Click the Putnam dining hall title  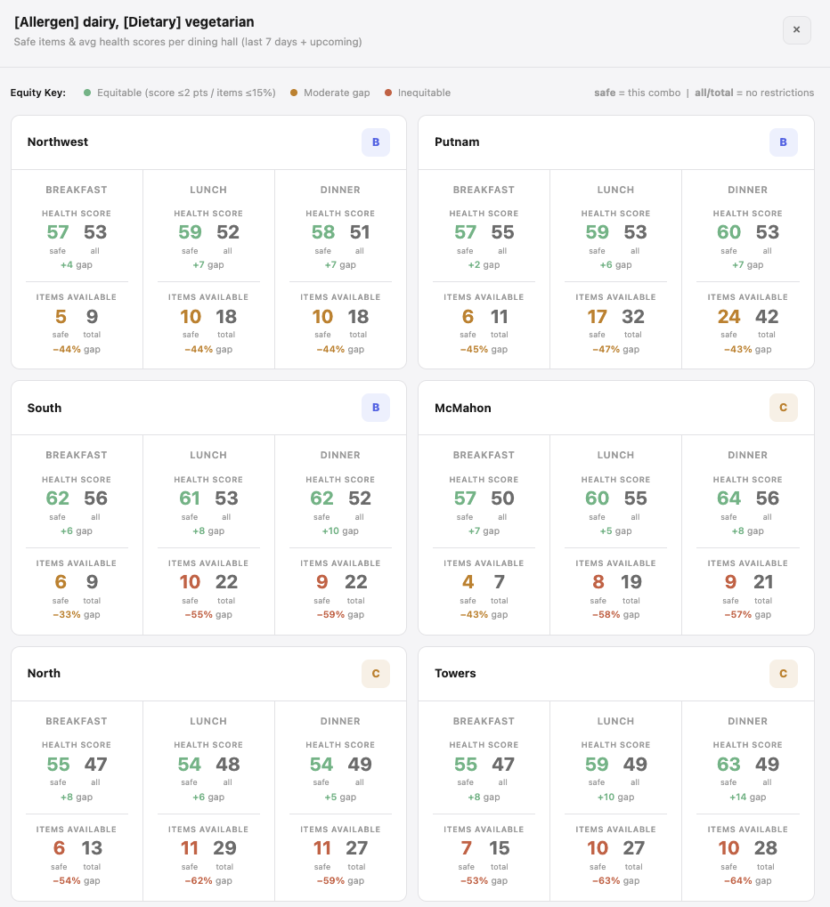pos(457,142)
